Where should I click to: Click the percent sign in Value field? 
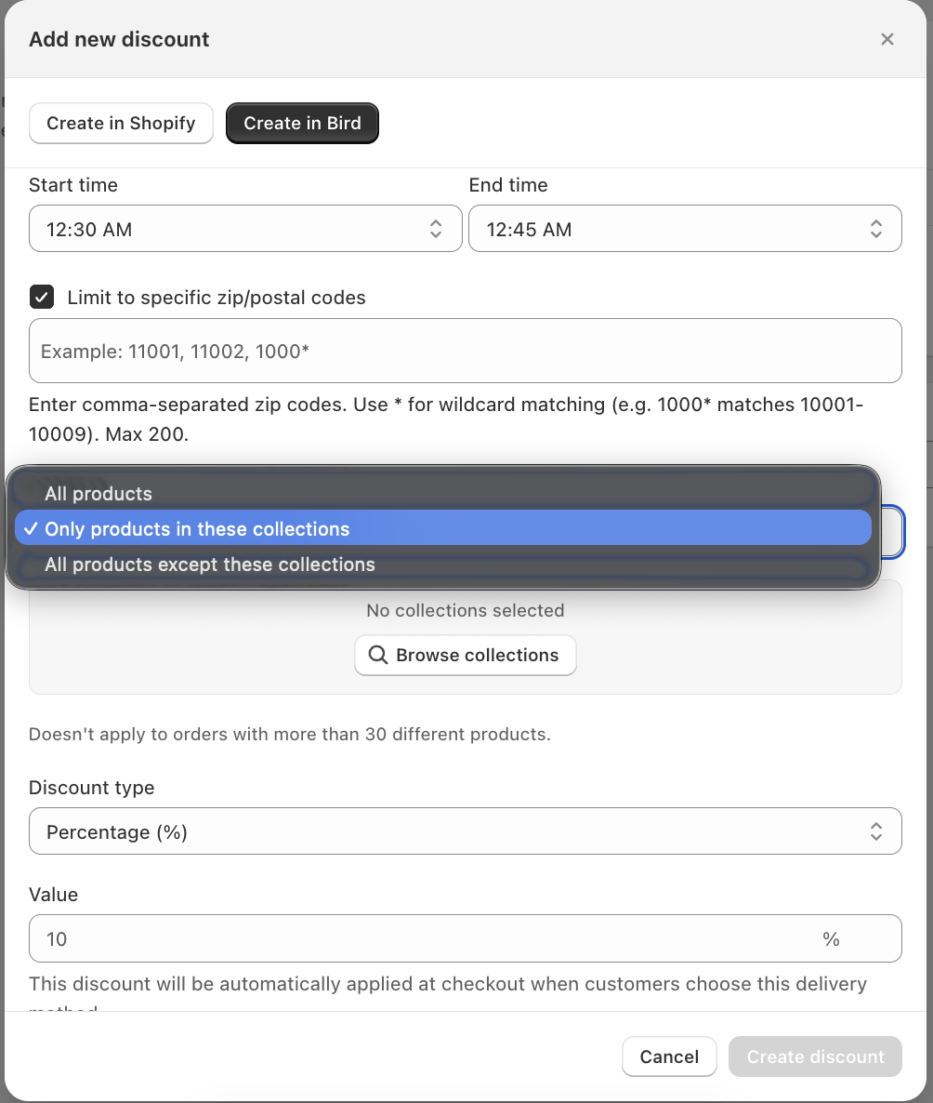(831, 939)
